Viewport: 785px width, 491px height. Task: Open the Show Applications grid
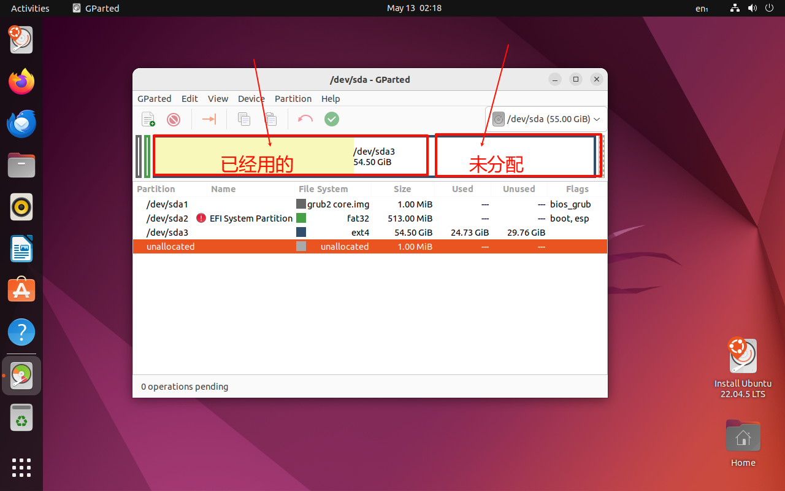pyautogui.click(x=21, y=468)
